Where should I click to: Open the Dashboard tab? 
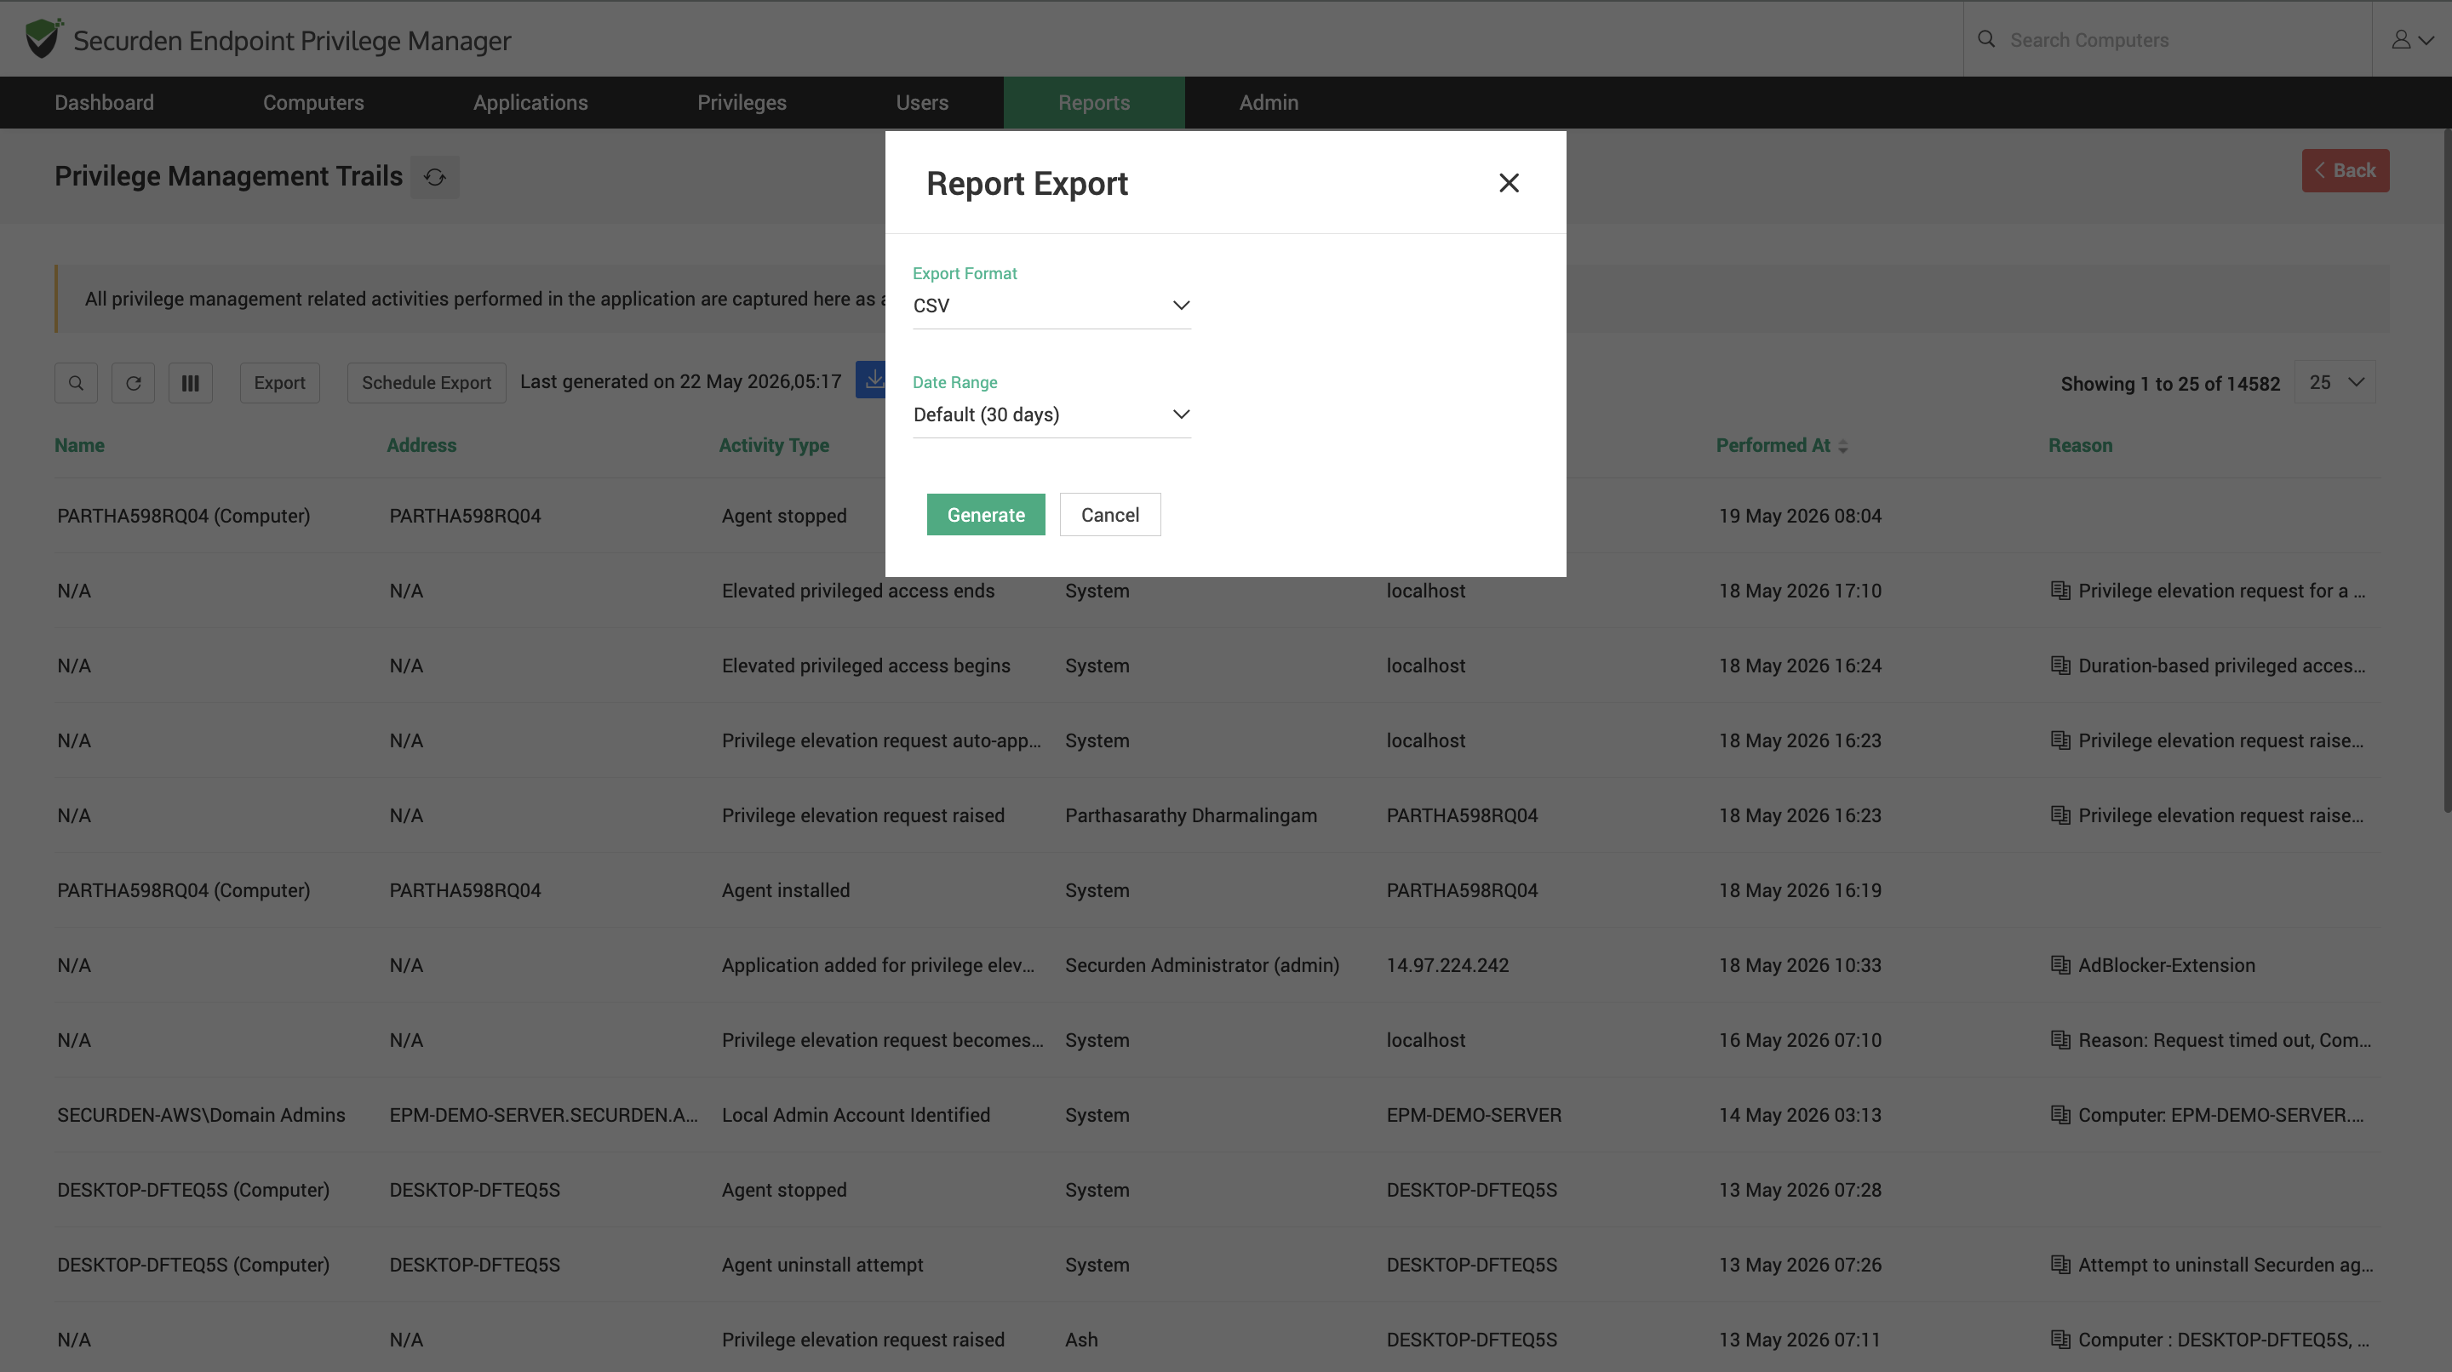[104, 102]
